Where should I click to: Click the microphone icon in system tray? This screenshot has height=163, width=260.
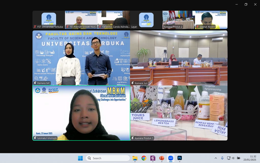222,158
